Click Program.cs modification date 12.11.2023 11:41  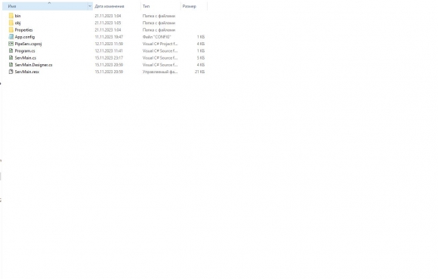[x=109, y=51]
